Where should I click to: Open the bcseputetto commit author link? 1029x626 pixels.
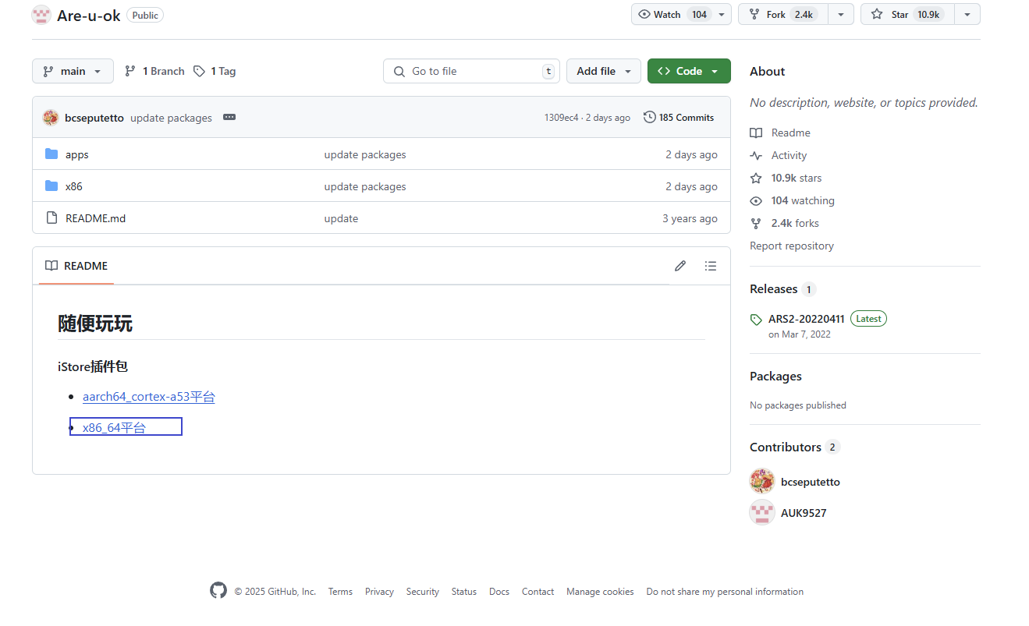(94, 118)
